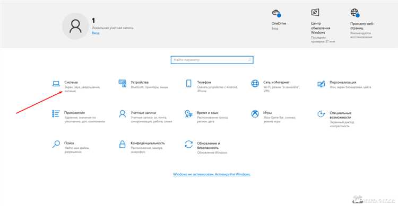
Task: Select the Сеть и Интернет title
Action: pos(276,83)
